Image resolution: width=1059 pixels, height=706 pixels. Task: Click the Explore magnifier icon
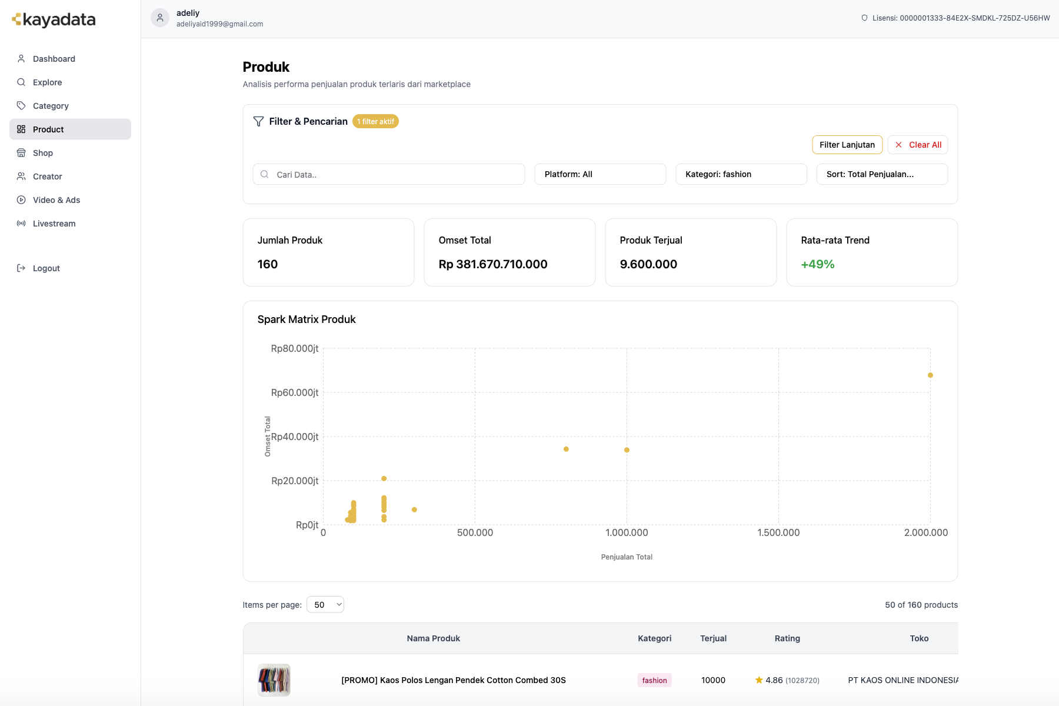point(21,82)
